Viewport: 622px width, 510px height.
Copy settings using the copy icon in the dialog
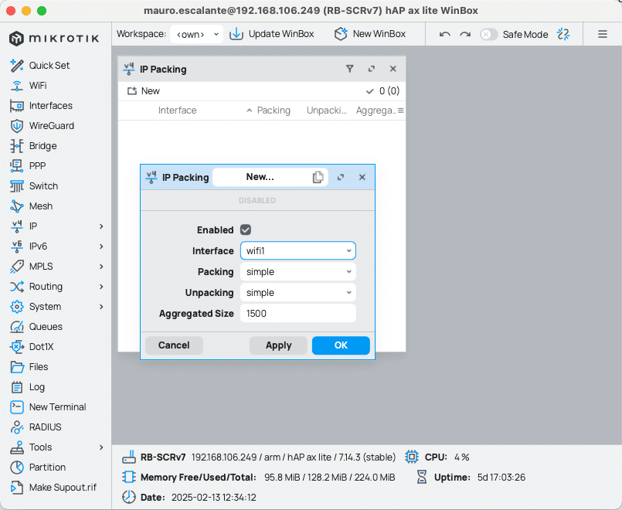(x=318, y=177)
